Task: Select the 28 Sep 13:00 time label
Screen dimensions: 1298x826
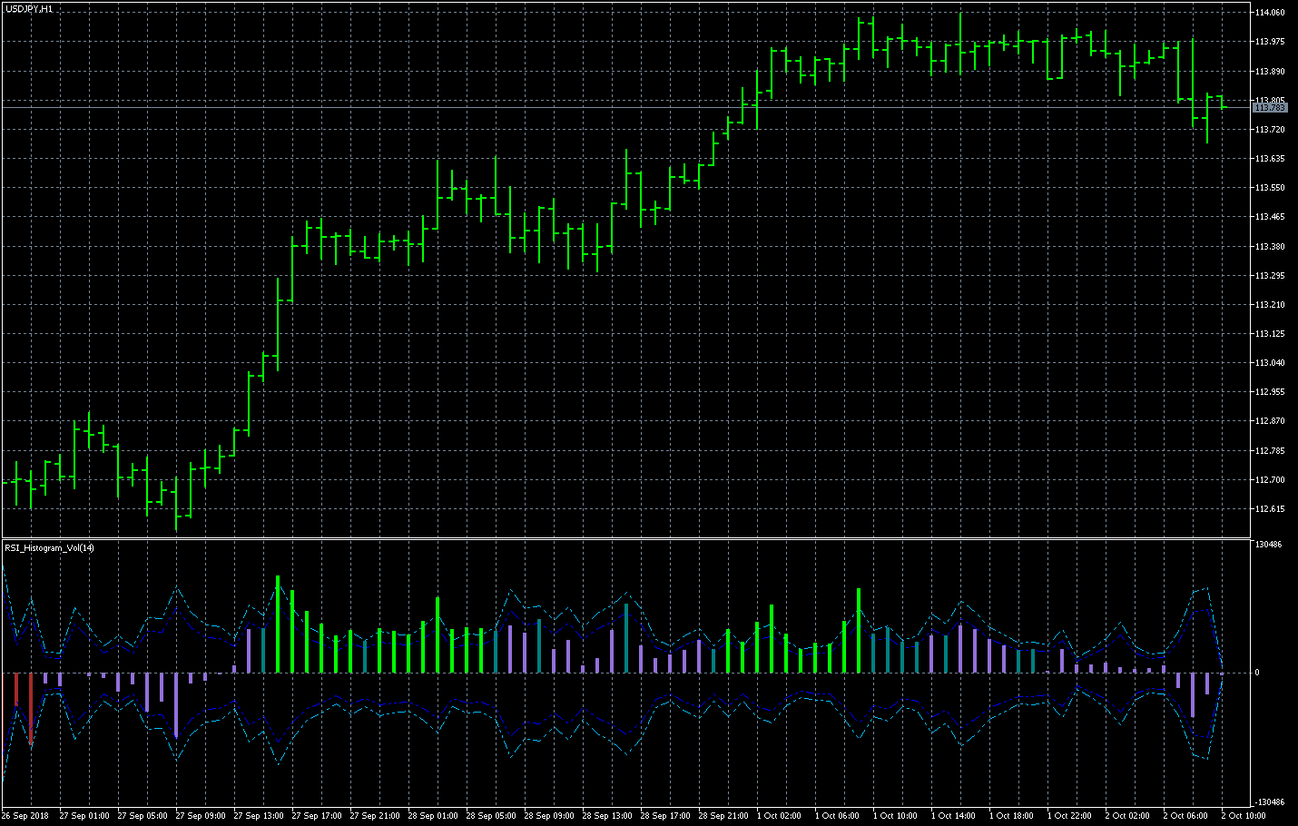Action: pos(607,816)
